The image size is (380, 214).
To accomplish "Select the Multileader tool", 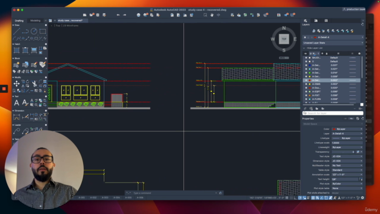I will pyautogui.click(x=17, y=131).
